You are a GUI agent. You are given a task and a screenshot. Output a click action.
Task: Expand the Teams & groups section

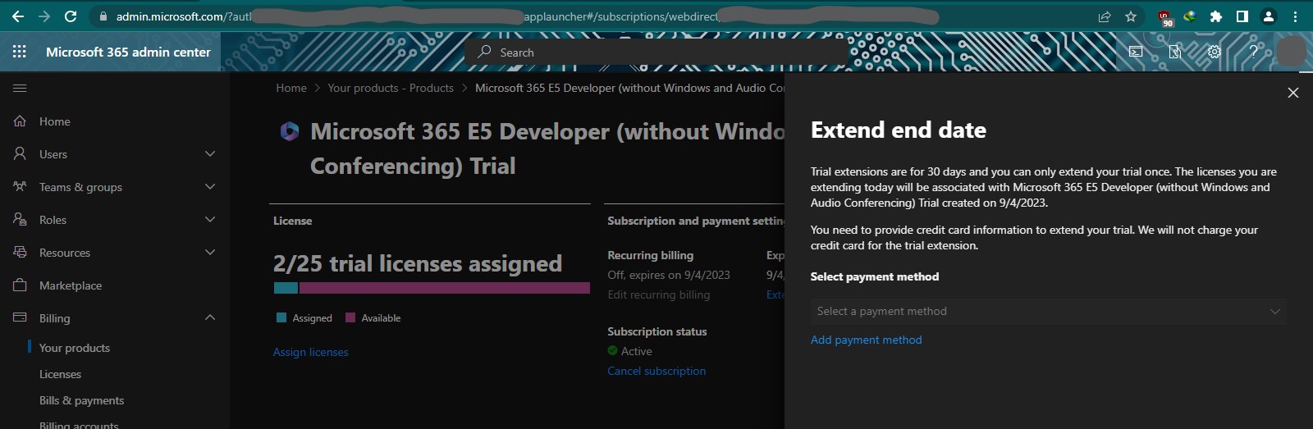(209, 187)
